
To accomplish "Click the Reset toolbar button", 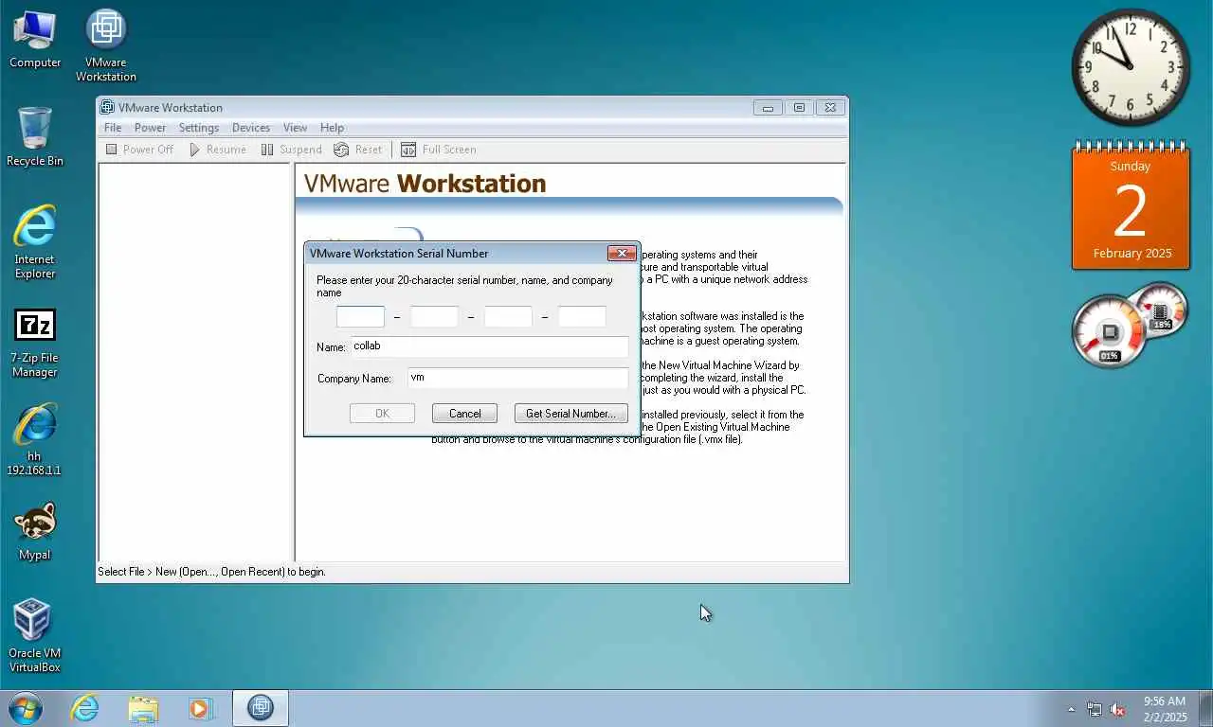I will tap(358, 150).
